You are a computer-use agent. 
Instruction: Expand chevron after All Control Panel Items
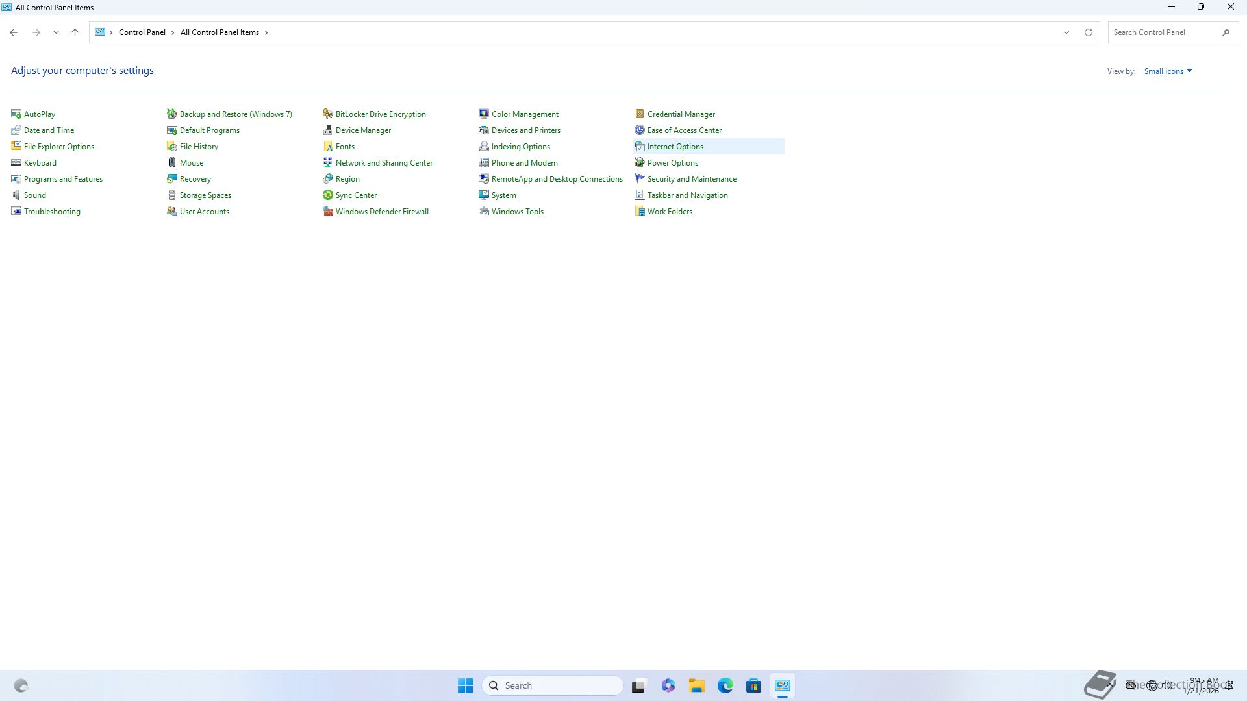point(266,32)
